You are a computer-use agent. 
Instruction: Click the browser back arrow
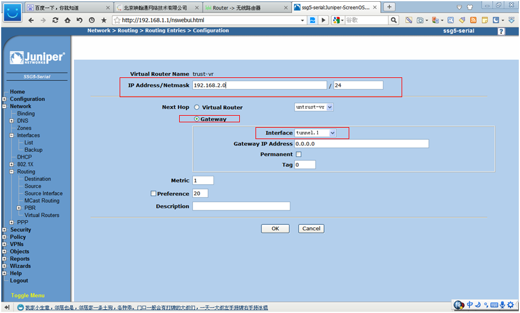click(32, 20)
